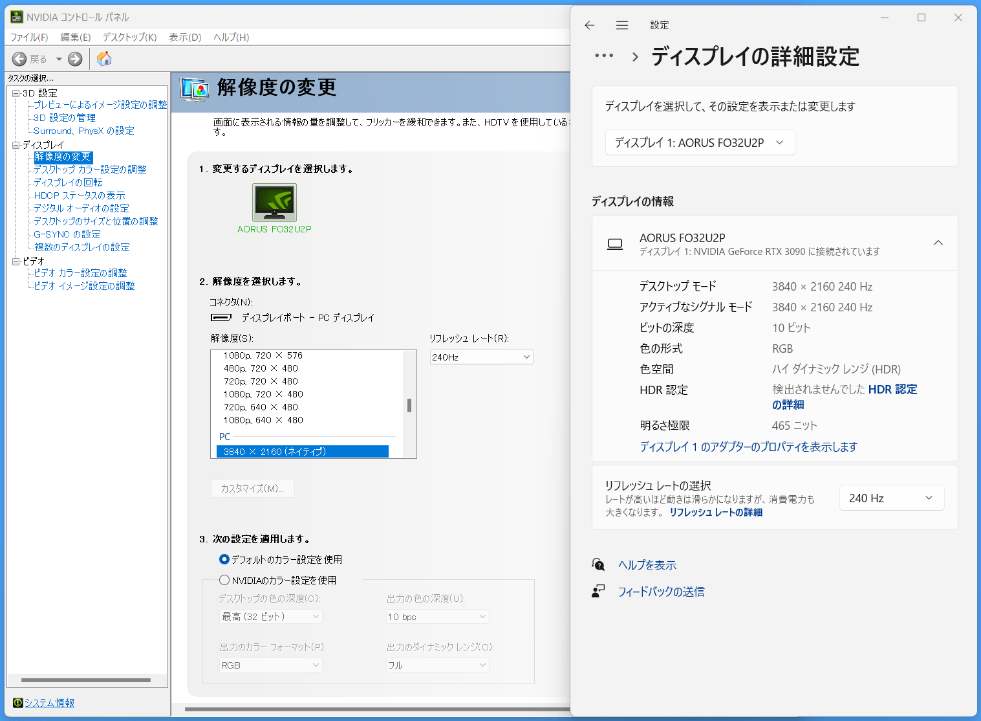Open 出力のカラー フォーマット RGB dropdown
This screenshot has width=981, height=721.
pos(271,665)
